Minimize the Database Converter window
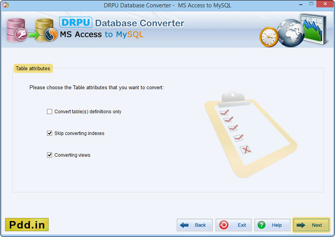The height and width of the screenshot is (237, 335). pos(301,4)
